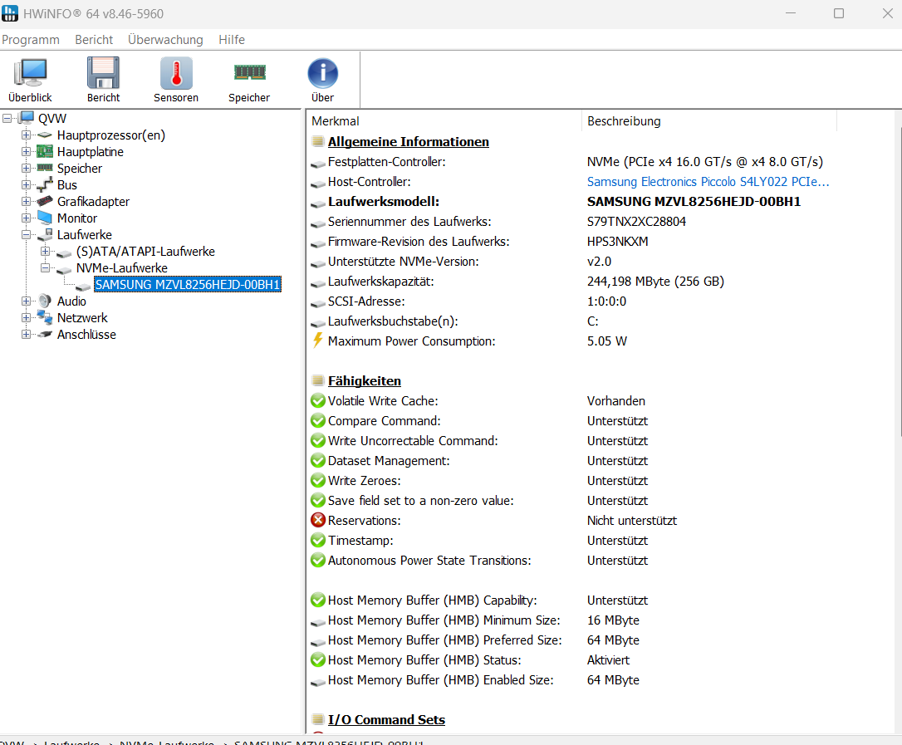Click the 5.05 W power value
902x745 pixels.
(x=607, y=341)
